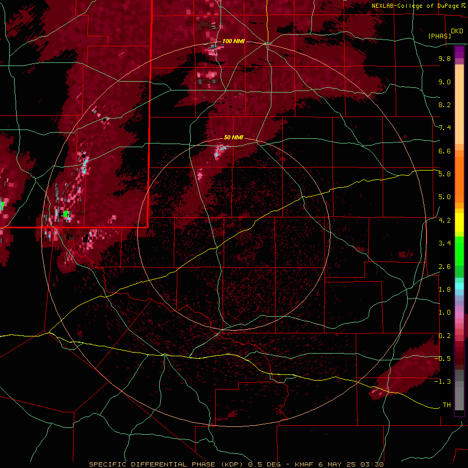The width and height of the screenshot is (468, 468).
Task: Click the 0.2 scale value
Action: point(445,336)
